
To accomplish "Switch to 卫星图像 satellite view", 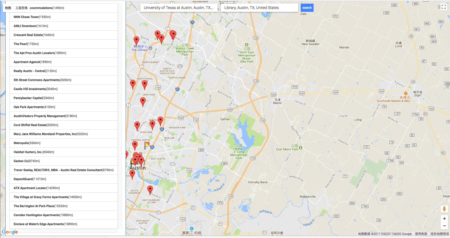I will 21,8.
